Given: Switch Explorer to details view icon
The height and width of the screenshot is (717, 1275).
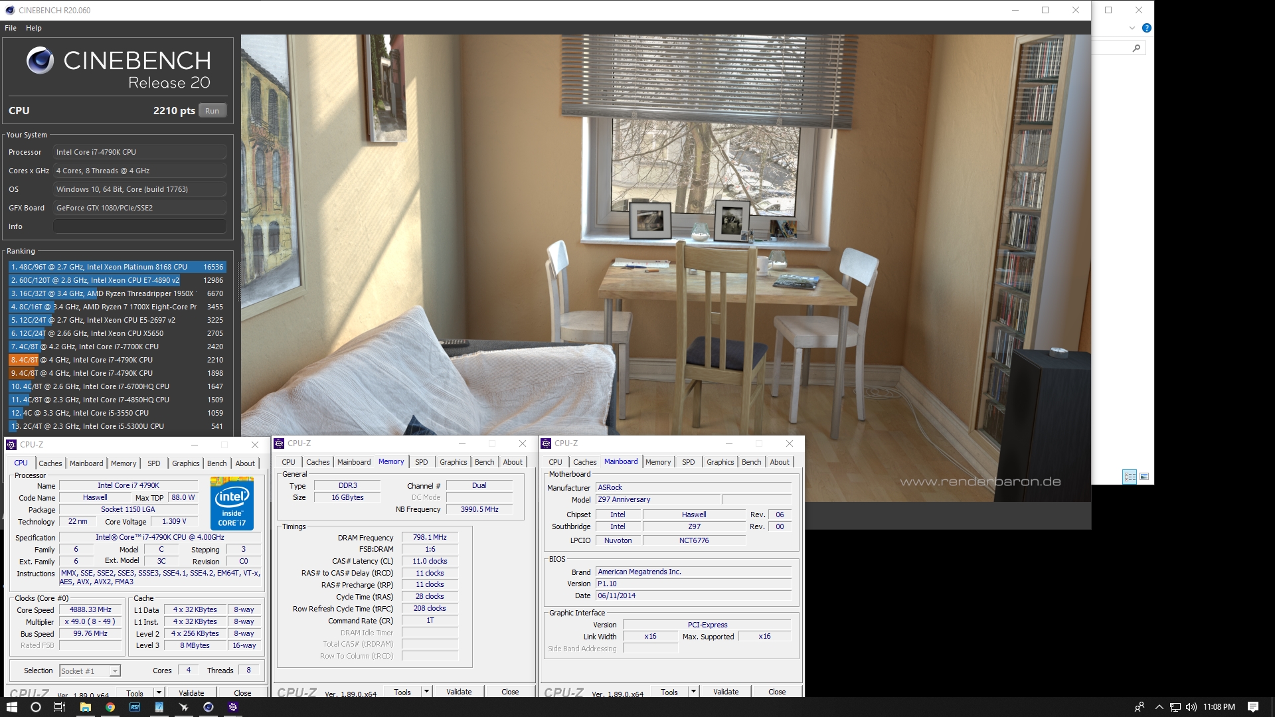Looking at the screenshot, I should coord(1130,477).
